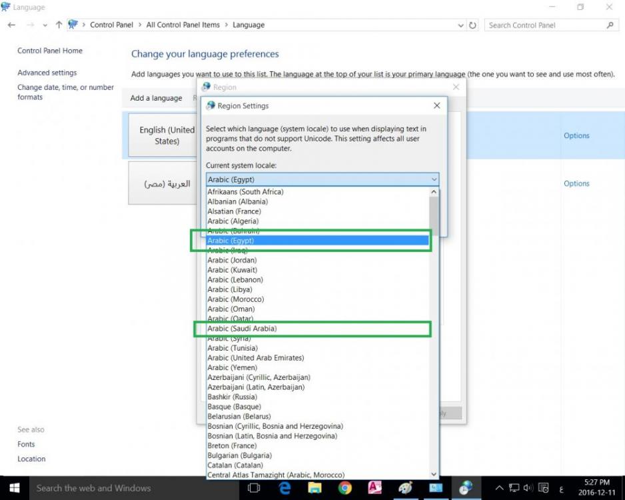
Task: Open File Explorer from the taskbar
Action: 314,488
